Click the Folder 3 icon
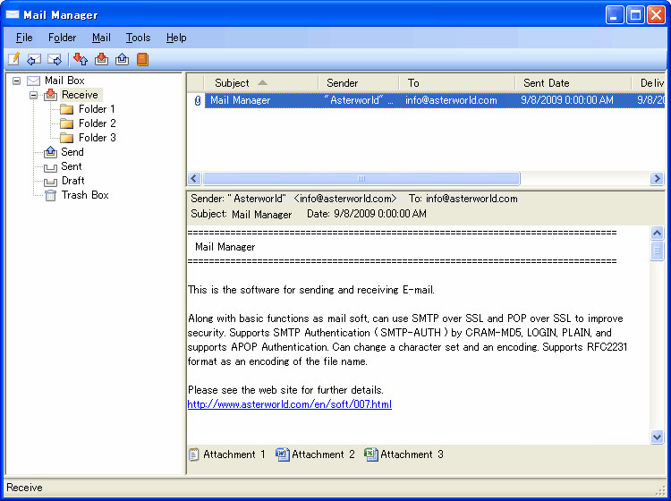671x501 pixels. (67, 138)
